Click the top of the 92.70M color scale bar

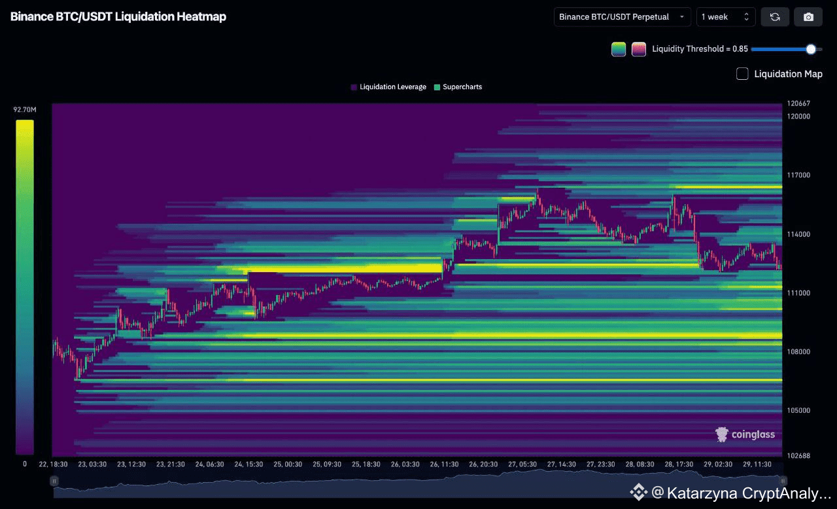pos(25,123)
